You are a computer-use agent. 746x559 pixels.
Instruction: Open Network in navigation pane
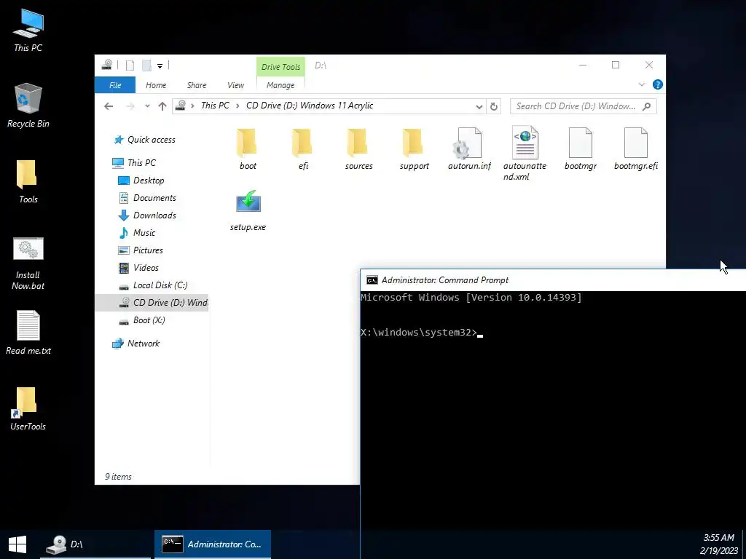click(x=144, y=344)
